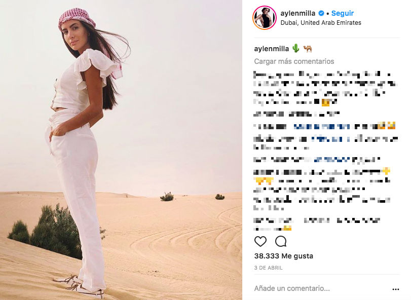This screenshot has height=300, width=411.
Task: Open aylenmilla's profile picture story ring
Action: click(265, 18)
